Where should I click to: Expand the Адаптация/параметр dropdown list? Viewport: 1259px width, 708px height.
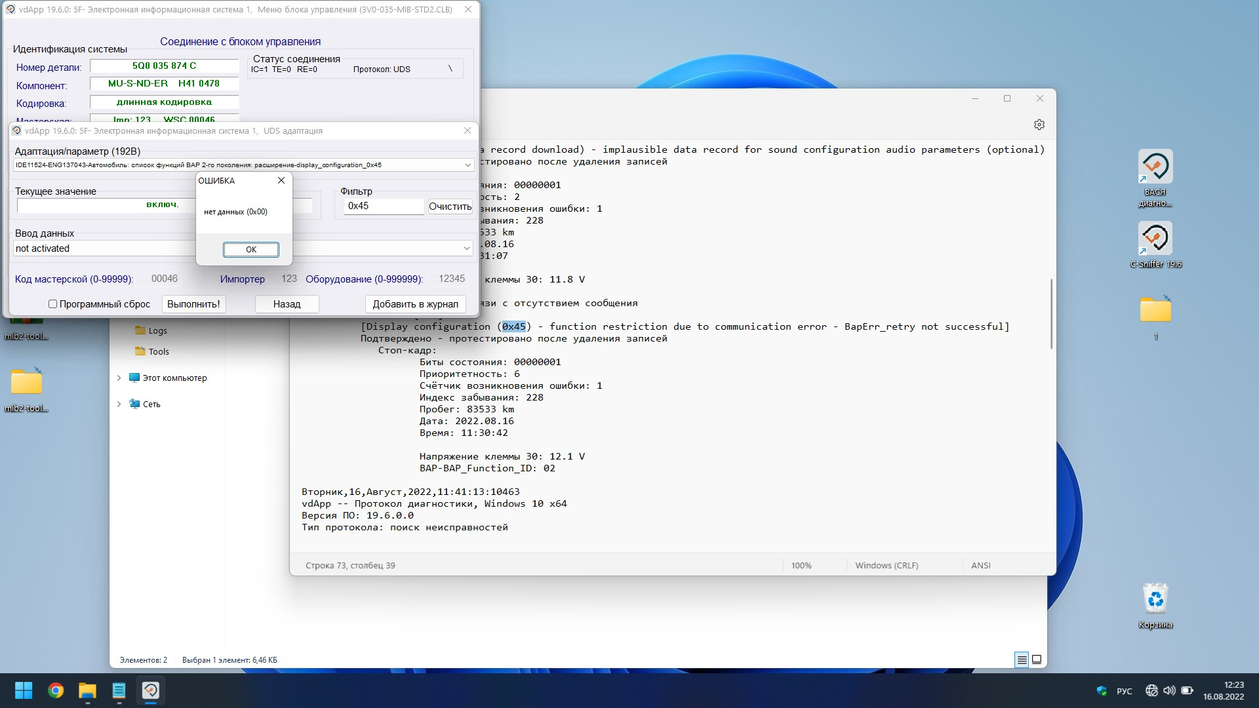[468, 165]
